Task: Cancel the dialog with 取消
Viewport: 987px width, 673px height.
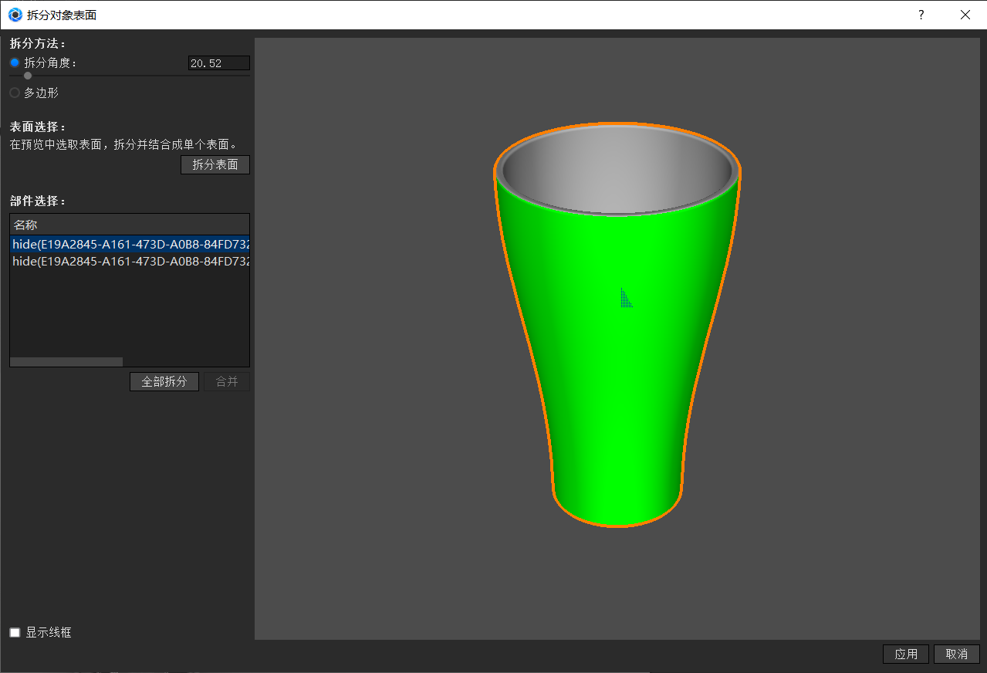Action: [956, 654]
